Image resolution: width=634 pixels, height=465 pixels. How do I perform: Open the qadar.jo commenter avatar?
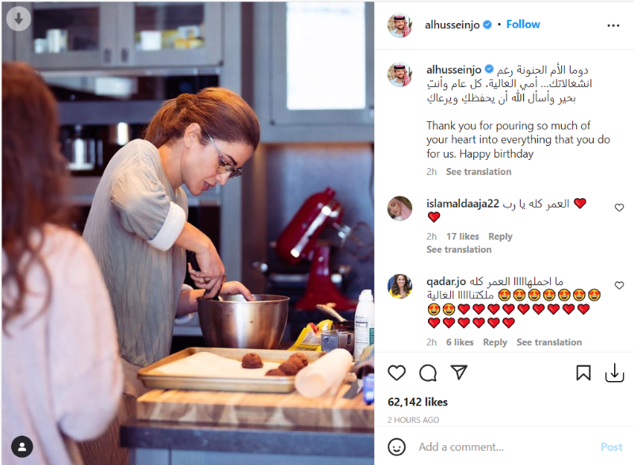399,286
